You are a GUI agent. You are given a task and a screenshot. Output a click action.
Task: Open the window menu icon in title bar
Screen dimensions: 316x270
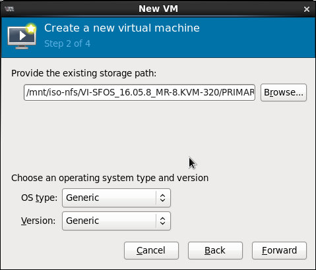pyautogui.click(x=9, y=9)
